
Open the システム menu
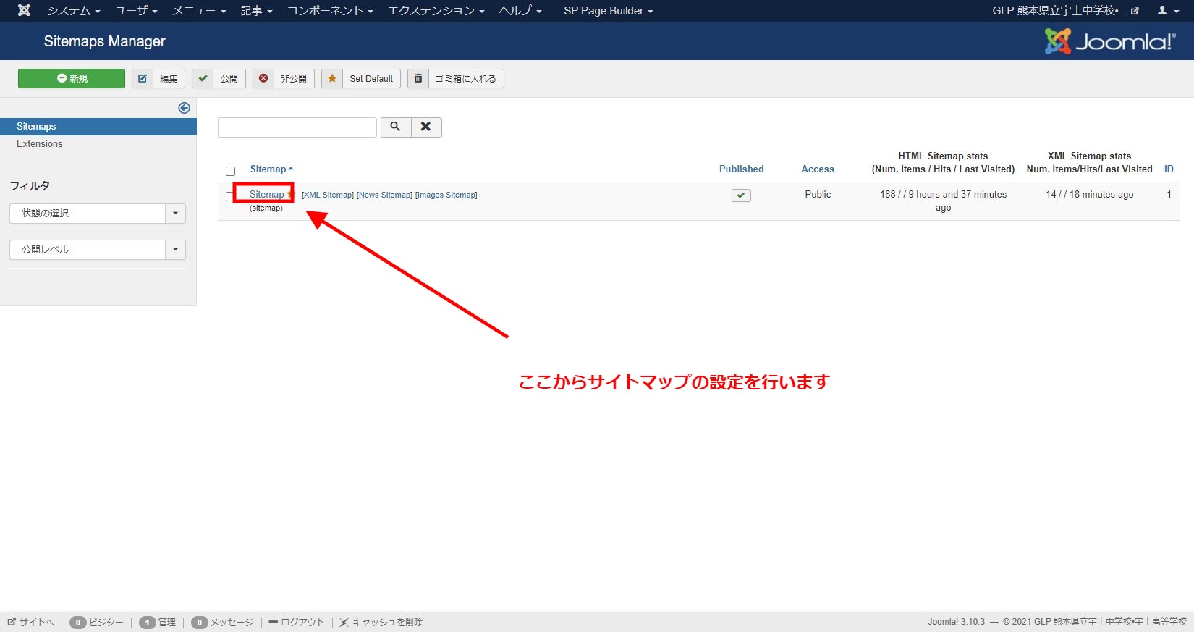[x=73, y=11]
